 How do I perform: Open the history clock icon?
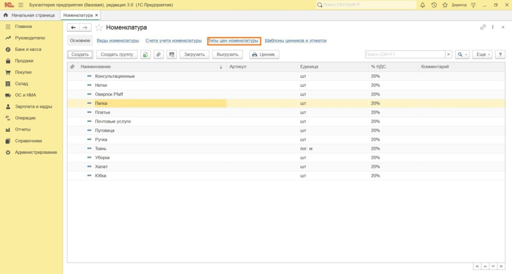point(433,4)
